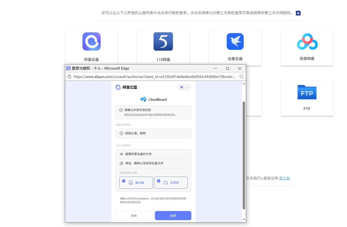Image resolution: width=347 pixels, height=227 pixels.
Task: Select the 百度网盘 colorful logo icon
Action: click(x=307, y=41)
